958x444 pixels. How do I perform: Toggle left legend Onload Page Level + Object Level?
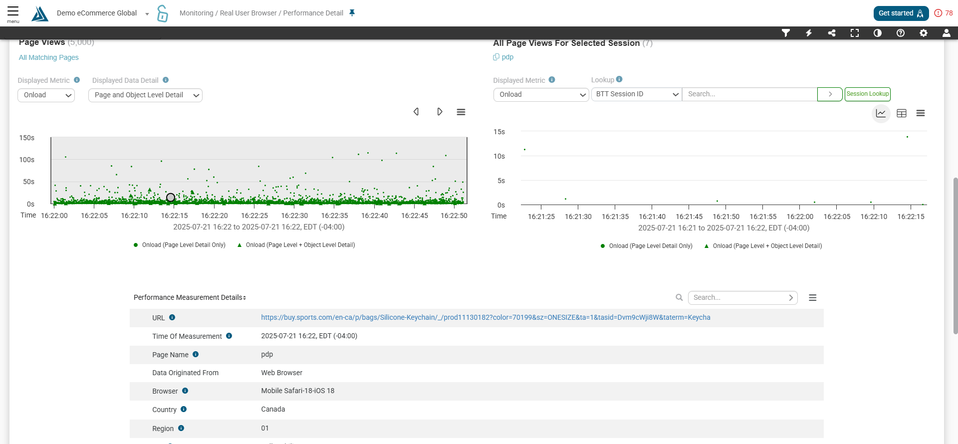pyautogui.click(x=296, y=245)
